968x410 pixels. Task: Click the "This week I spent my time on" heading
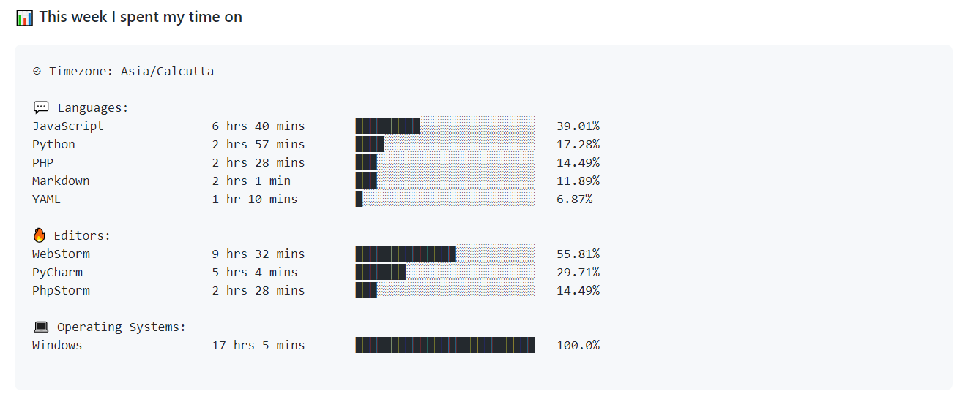pos(141,17)
